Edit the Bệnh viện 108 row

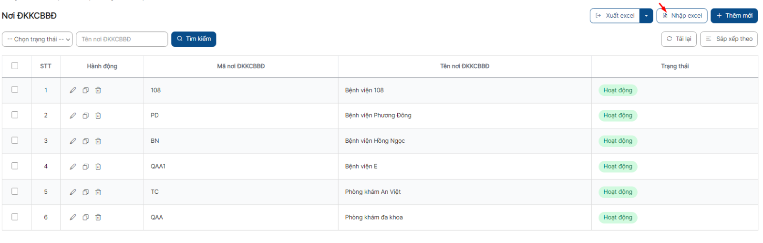(x=73, y=90)
